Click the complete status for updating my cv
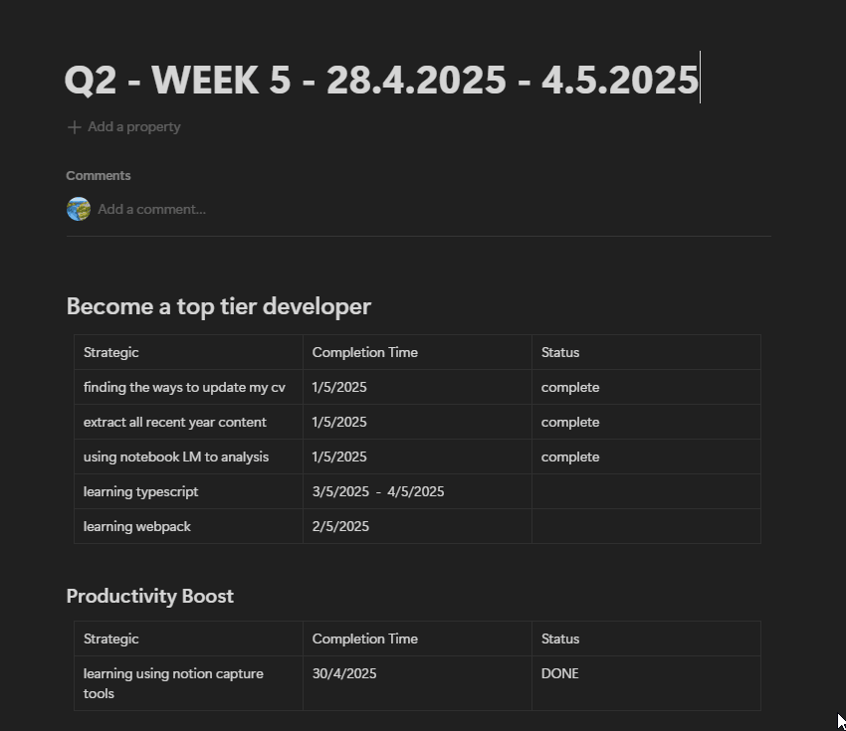 [x=570, y=387]
